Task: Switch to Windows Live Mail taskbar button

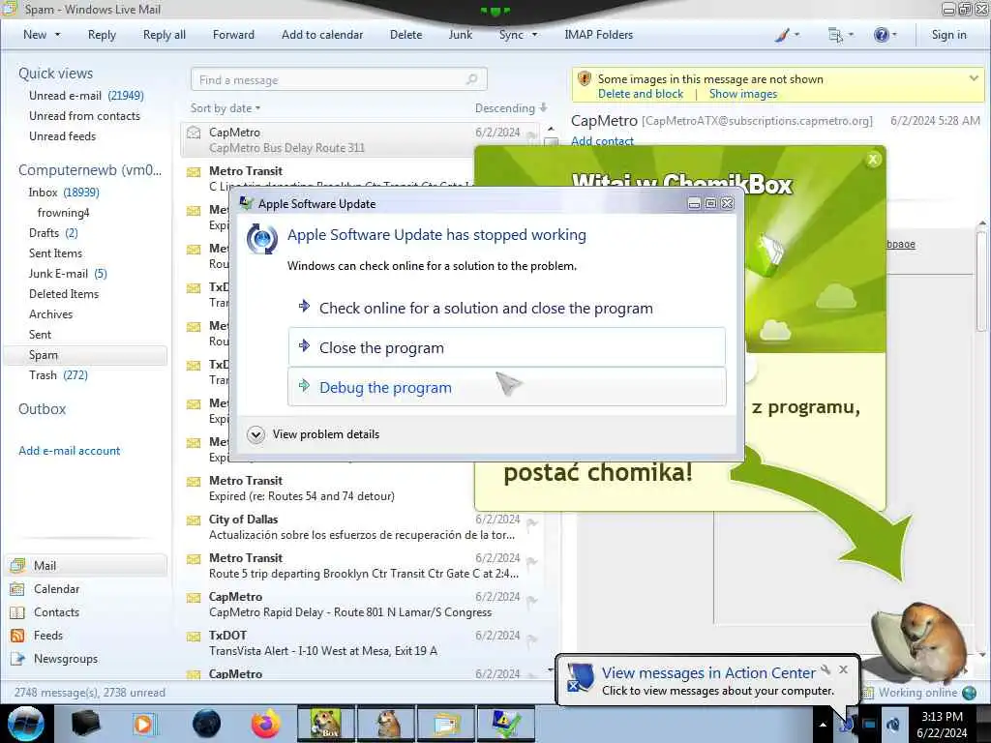Action: (446, 724)
